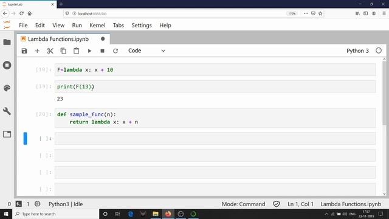
Task: Click the def sample_func(n) cell
Action: [x=215, y=118]
